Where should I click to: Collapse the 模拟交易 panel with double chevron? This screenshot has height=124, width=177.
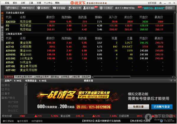point(171,80)
